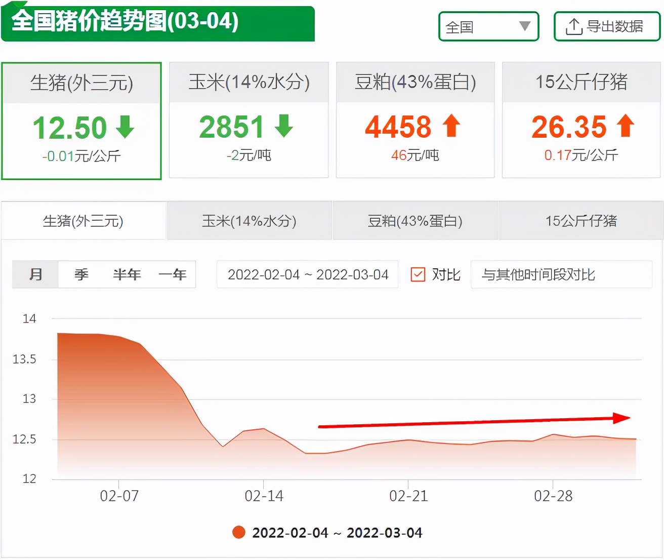Switch to the 15公斤仔猪 chart tab
The image size is (664, 560).
coord(581,221)
